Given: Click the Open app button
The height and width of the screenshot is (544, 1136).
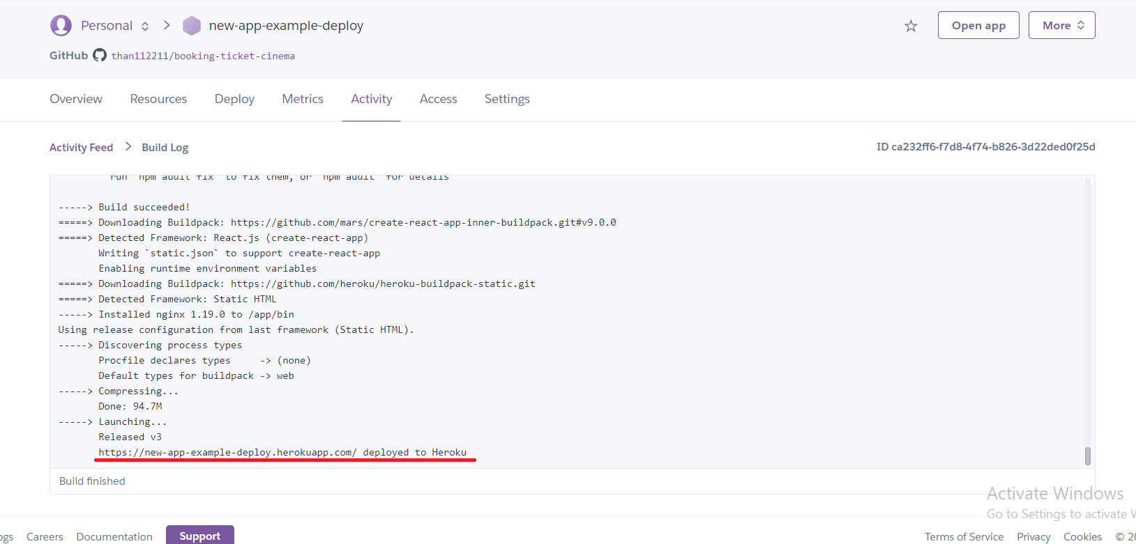Looking at the screenshot, I should pos(978,25).
